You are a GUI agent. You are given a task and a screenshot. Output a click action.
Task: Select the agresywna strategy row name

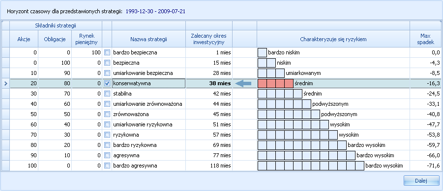coord(126,155)
